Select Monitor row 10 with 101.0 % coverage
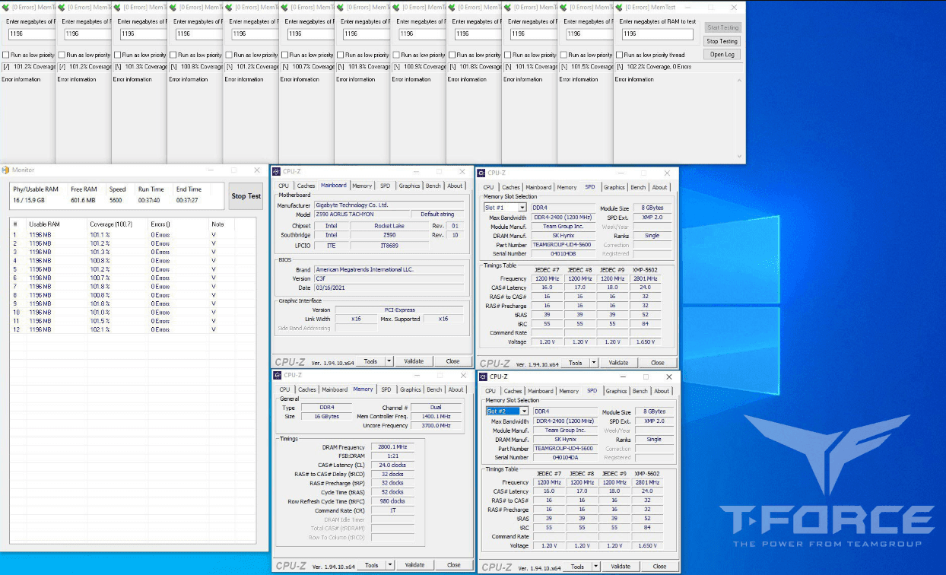Screen dimensions: 946x575 tap(133, 312)
